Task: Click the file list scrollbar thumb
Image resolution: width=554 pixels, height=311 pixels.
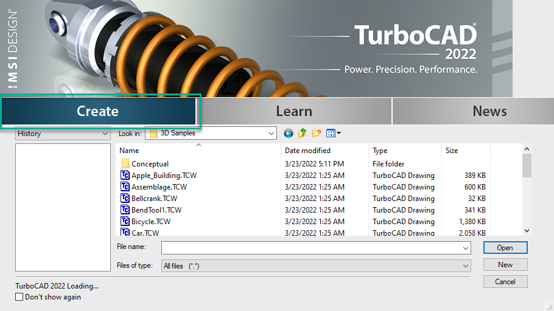Action: click(527, 166)
